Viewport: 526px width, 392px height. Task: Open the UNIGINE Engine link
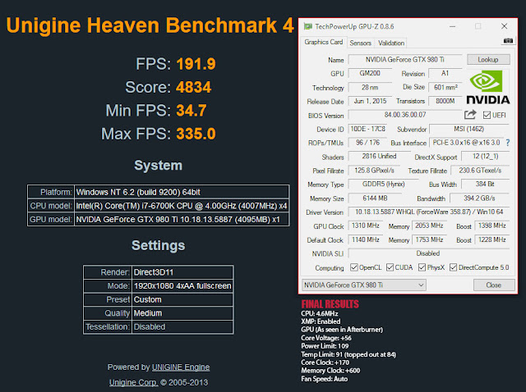click(x=181, y=367)
